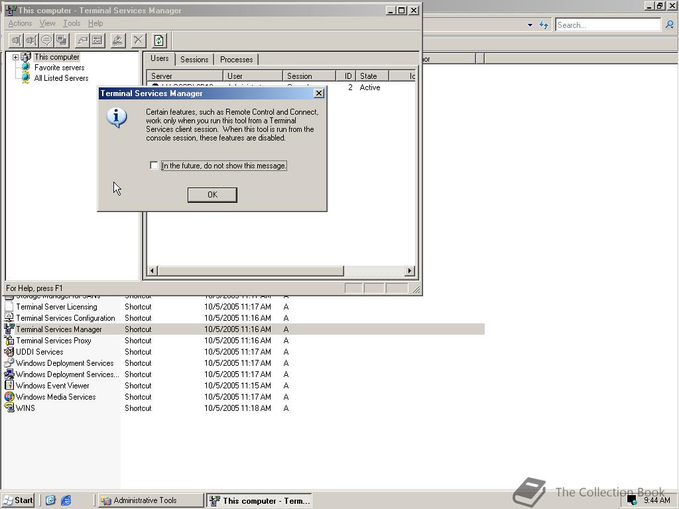Select Favorite servers in the tree
Screen dimensions: 679x509
(59, 68)
